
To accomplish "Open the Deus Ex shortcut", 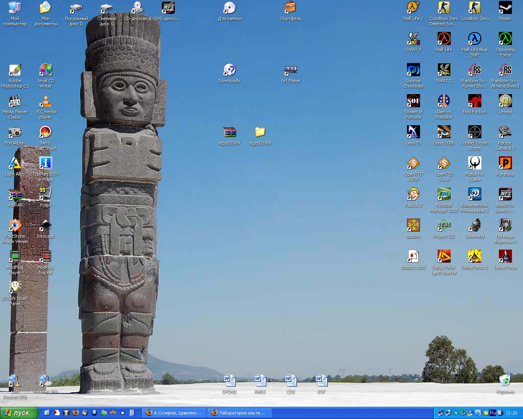I will click(413, 133).
